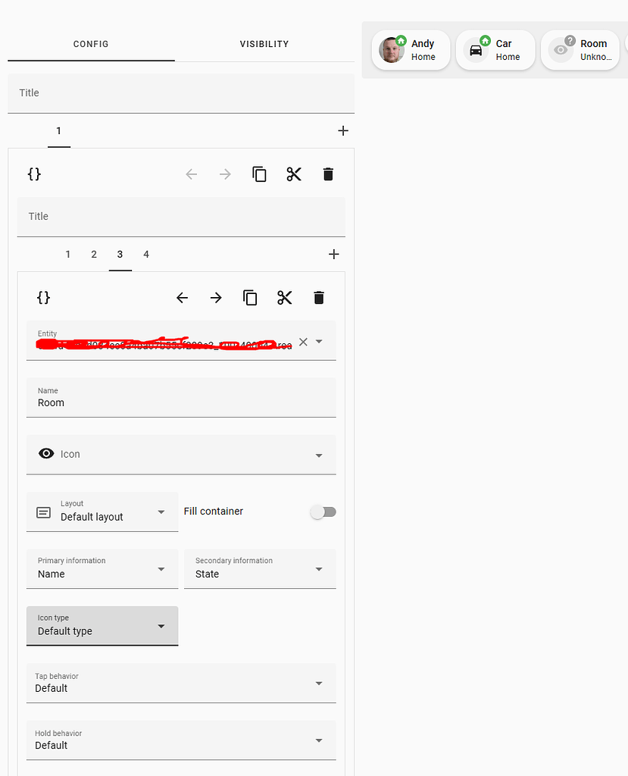The image size is (628, 776).
Task: Delete the inner card via trash icon
Action: tap(318, 297)
